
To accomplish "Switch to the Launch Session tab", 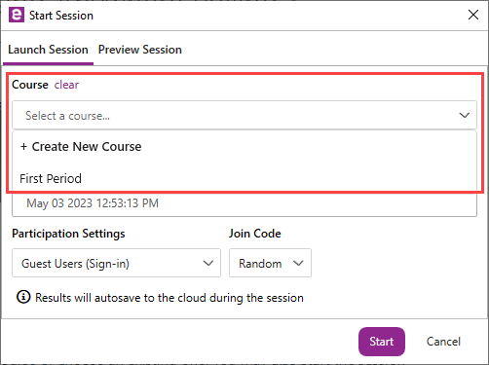I will pos(48,50).
